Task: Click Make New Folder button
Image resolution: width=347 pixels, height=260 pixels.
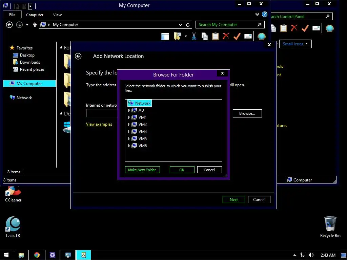Action: click(142, 170)
